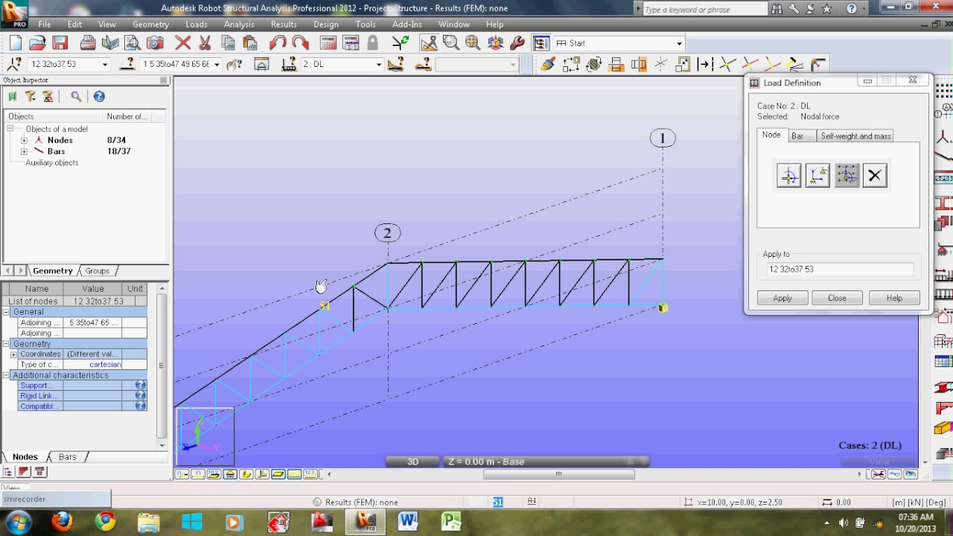Image resolution: width=953 pixels, height=536 pixels.
Task: Open the Results menu
Action: coord(284,25)
